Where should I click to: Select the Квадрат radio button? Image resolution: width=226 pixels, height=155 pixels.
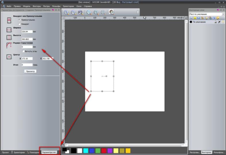(x=19, y=24)
